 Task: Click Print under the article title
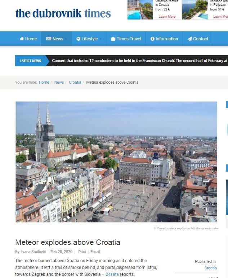click(82, 252)
